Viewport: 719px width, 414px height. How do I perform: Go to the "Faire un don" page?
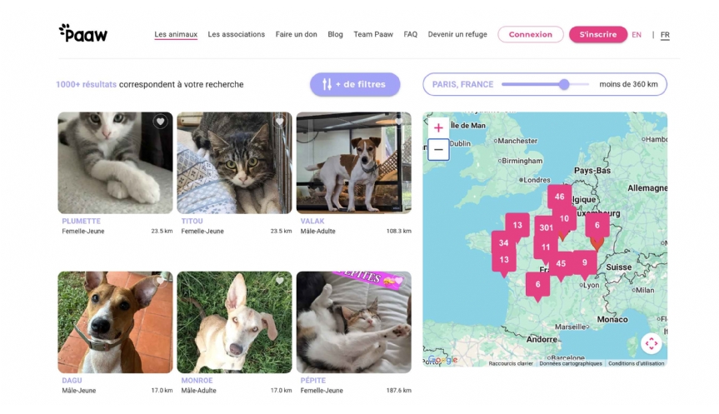[x=297, y=35]
